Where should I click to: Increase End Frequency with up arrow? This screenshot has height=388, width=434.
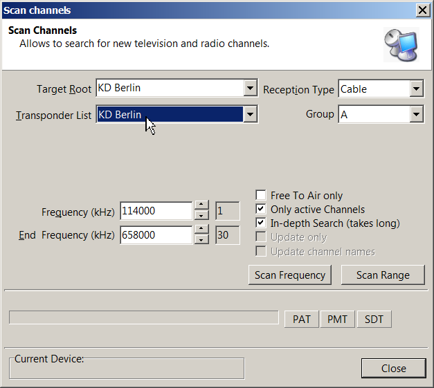(201, 230)
